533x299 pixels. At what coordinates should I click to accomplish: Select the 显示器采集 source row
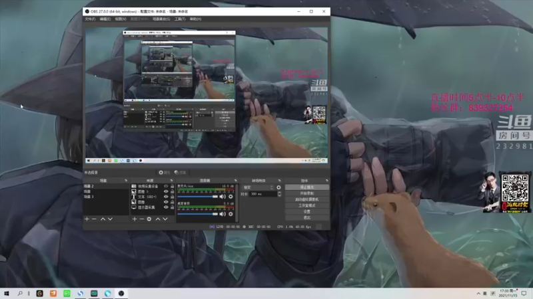coord(153,207)
